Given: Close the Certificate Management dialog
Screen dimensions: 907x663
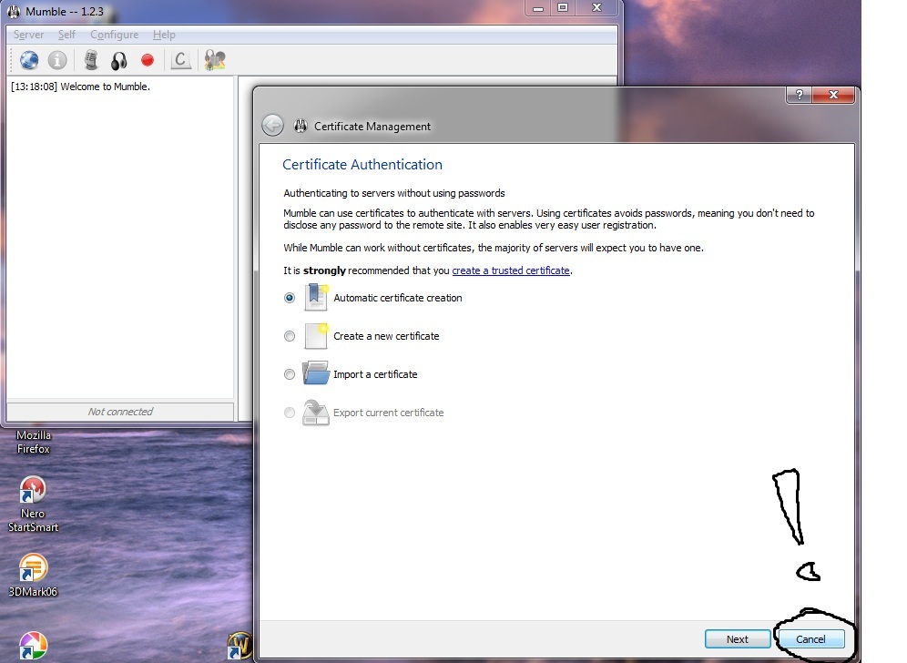Looking at the screenshot, I should click(833, 95).
